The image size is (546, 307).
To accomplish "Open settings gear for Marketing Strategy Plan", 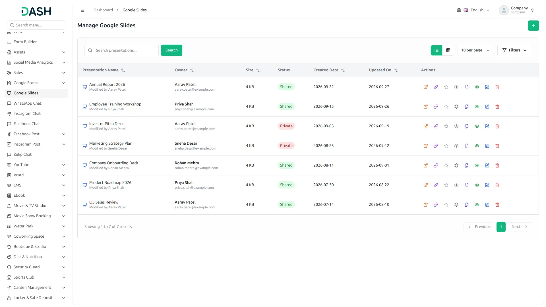I will [x=456, y=146].
